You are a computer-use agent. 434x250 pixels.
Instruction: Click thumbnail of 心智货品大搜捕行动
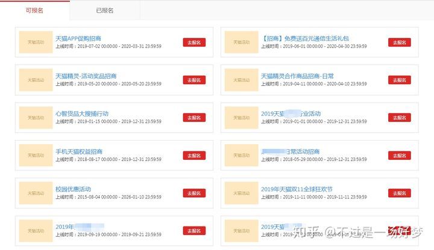coord(36,118)
